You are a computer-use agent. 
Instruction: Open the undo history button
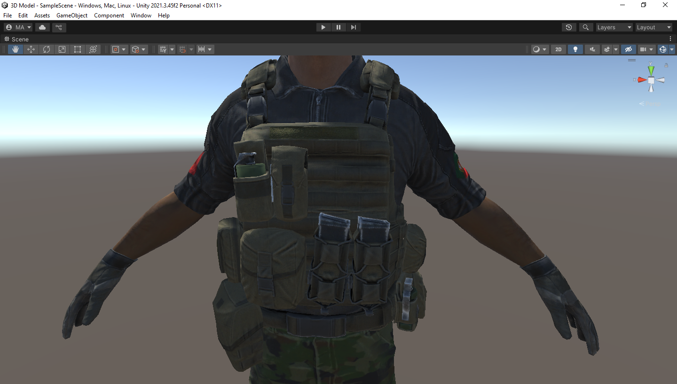[x=569, y=27]
